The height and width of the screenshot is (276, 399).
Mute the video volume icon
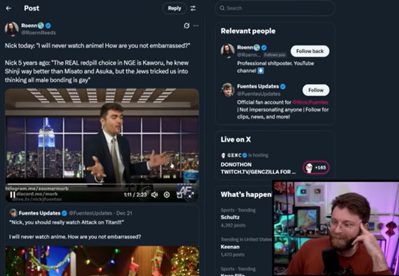155,195
